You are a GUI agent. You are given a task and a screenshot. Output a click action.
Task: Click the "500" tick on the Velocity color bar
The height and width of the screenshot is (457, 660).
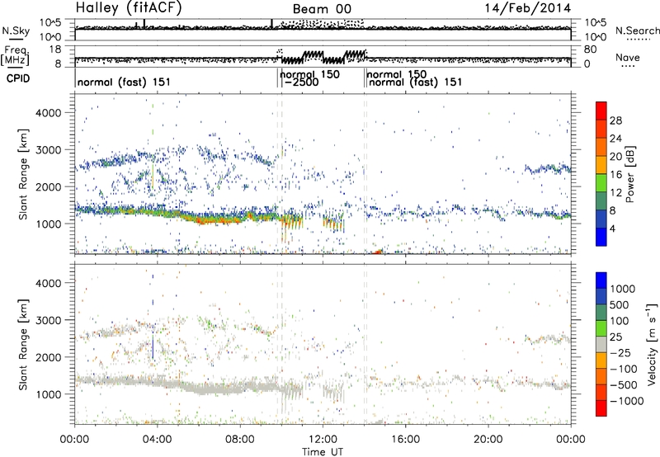(620, 305)
